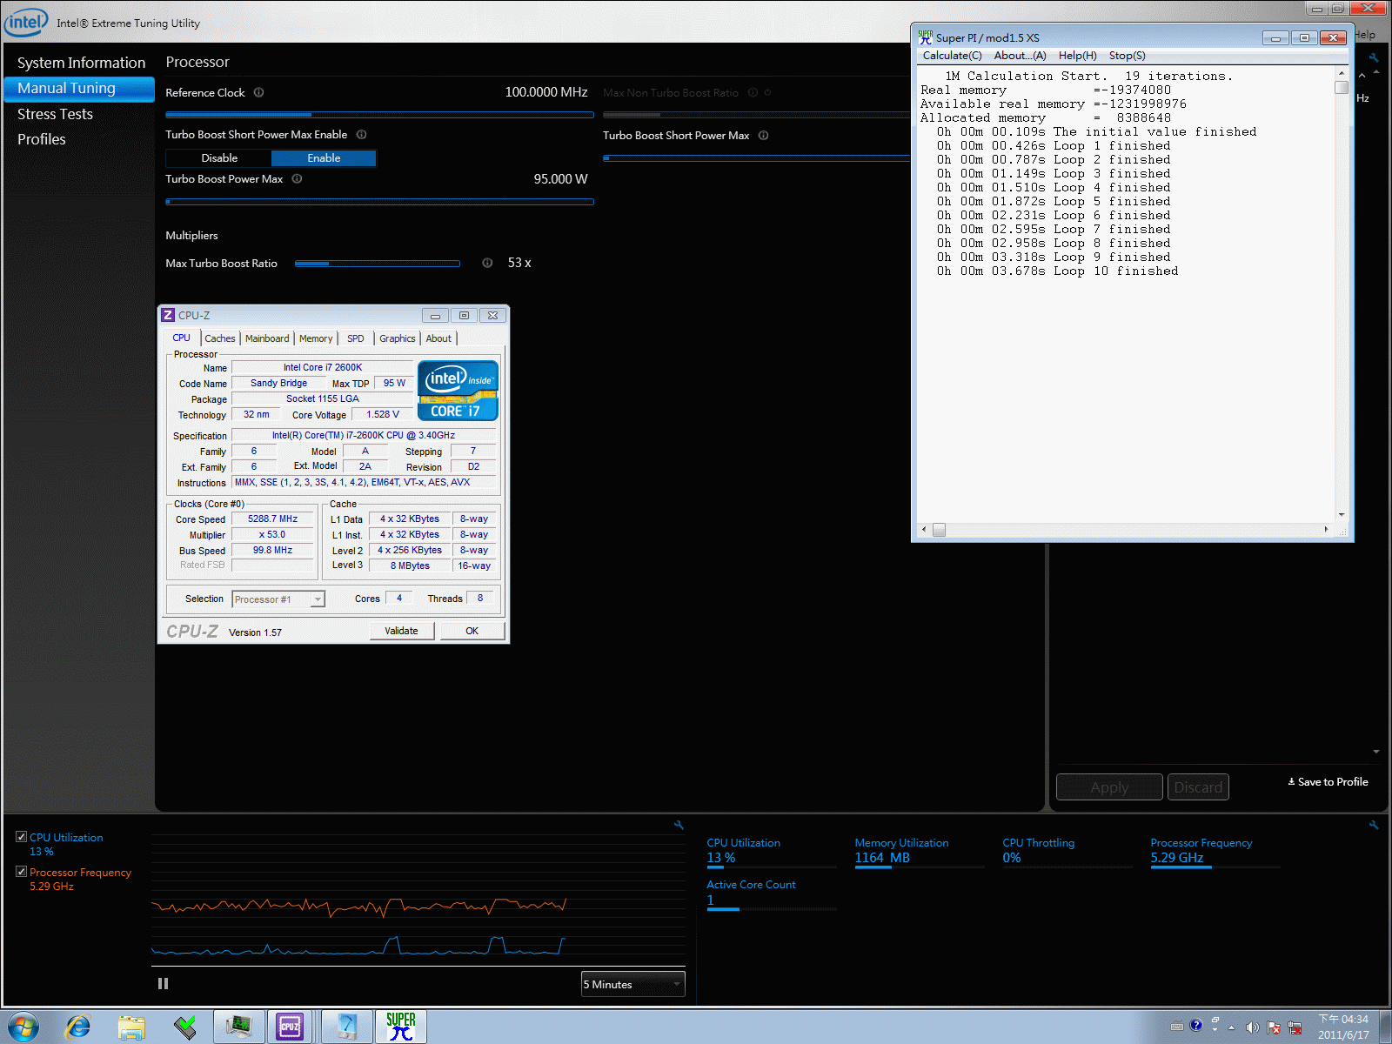Open the Reference Clock info tooltip icon

click(258, 92)
